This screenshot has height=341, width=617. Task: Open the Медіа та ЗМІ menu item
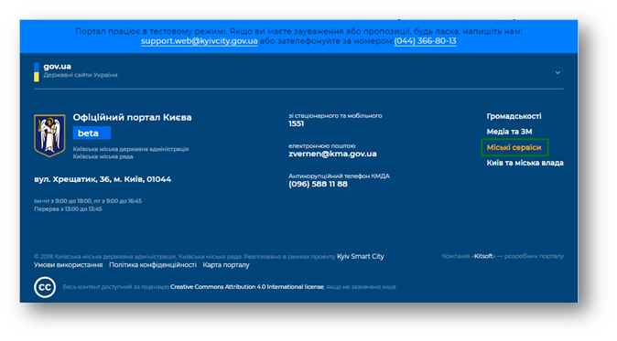[509, 132]
